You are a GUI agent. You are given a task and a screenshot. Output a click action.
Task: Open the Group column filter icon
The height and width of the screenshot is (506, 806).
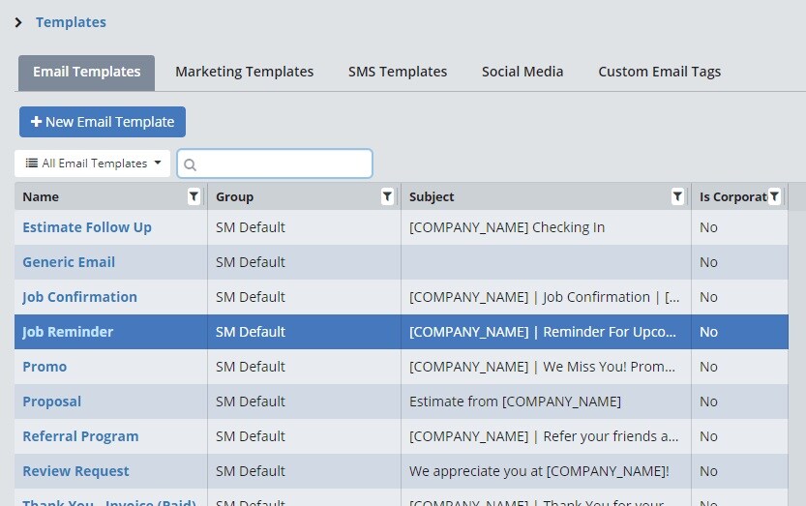pos(387,196)
